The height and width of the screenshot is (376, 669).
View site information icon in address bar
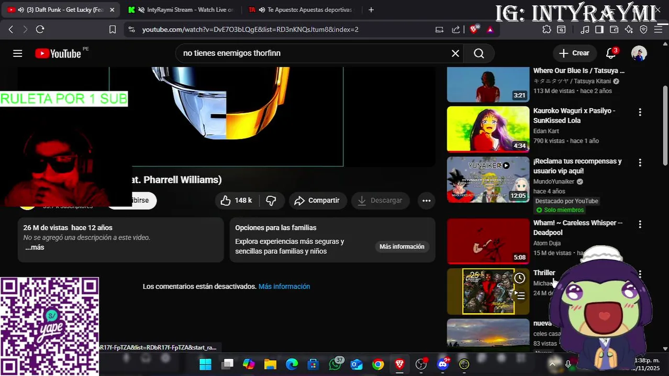131,29
